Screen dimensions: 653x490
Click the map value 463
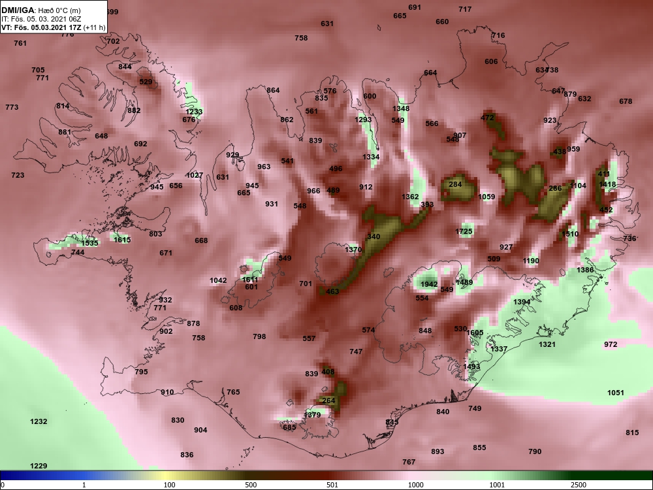click(x=332, y=291)
